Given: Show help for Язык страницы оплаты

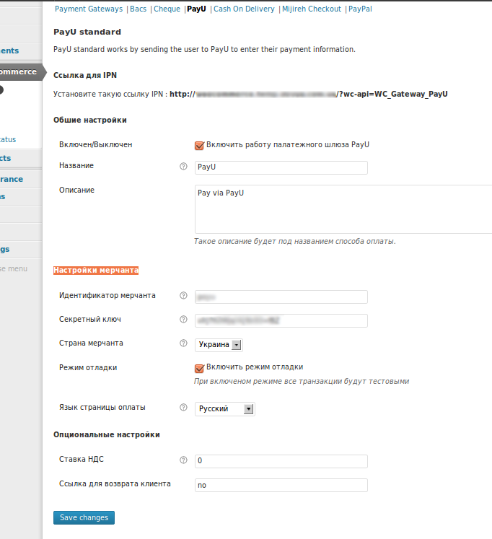Looking at the screenshot, I should pos(183,408).
